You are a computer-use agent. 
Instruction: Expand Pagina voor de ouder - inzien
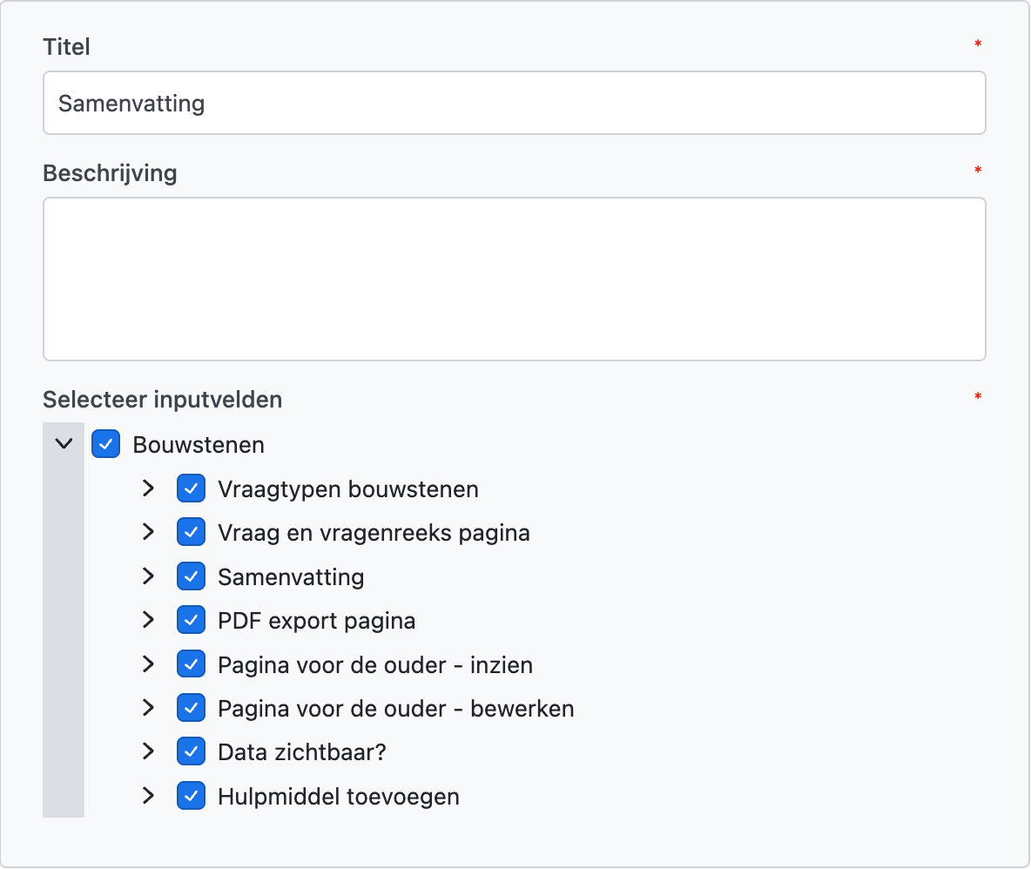coord(148,665)
